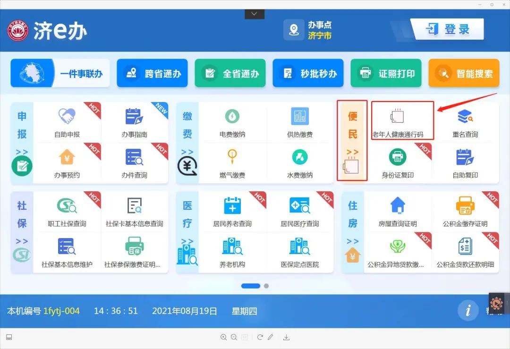Screen dimensions: 510x349
Task: Open the 证照打印 tab
Action: click(386, 73)
